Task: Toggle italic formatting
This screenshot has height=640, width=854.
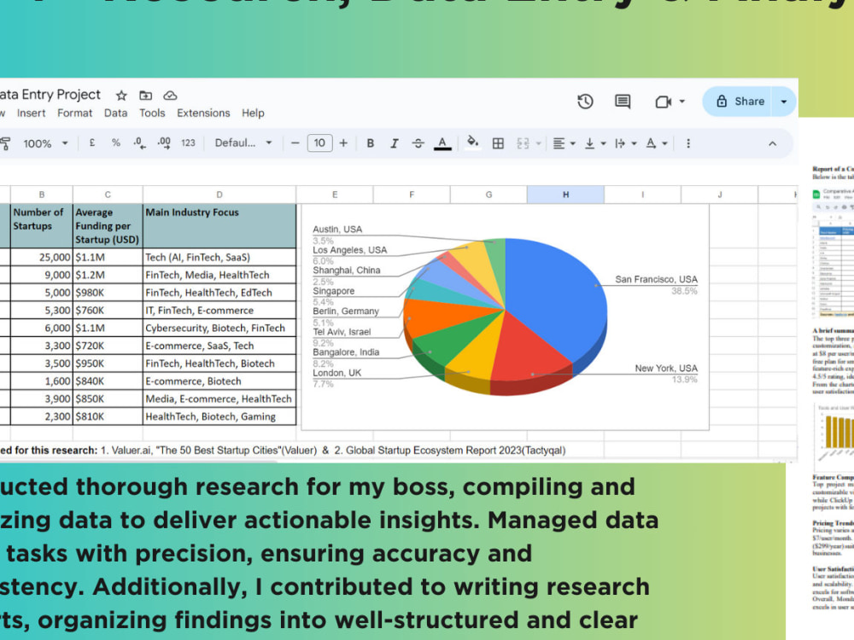Action: point(394,143)
